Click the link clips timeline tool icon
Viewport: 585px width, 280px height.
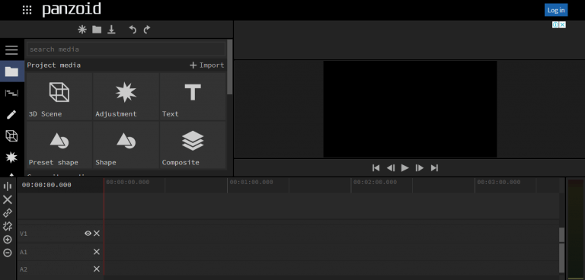[x=8, y=213]
